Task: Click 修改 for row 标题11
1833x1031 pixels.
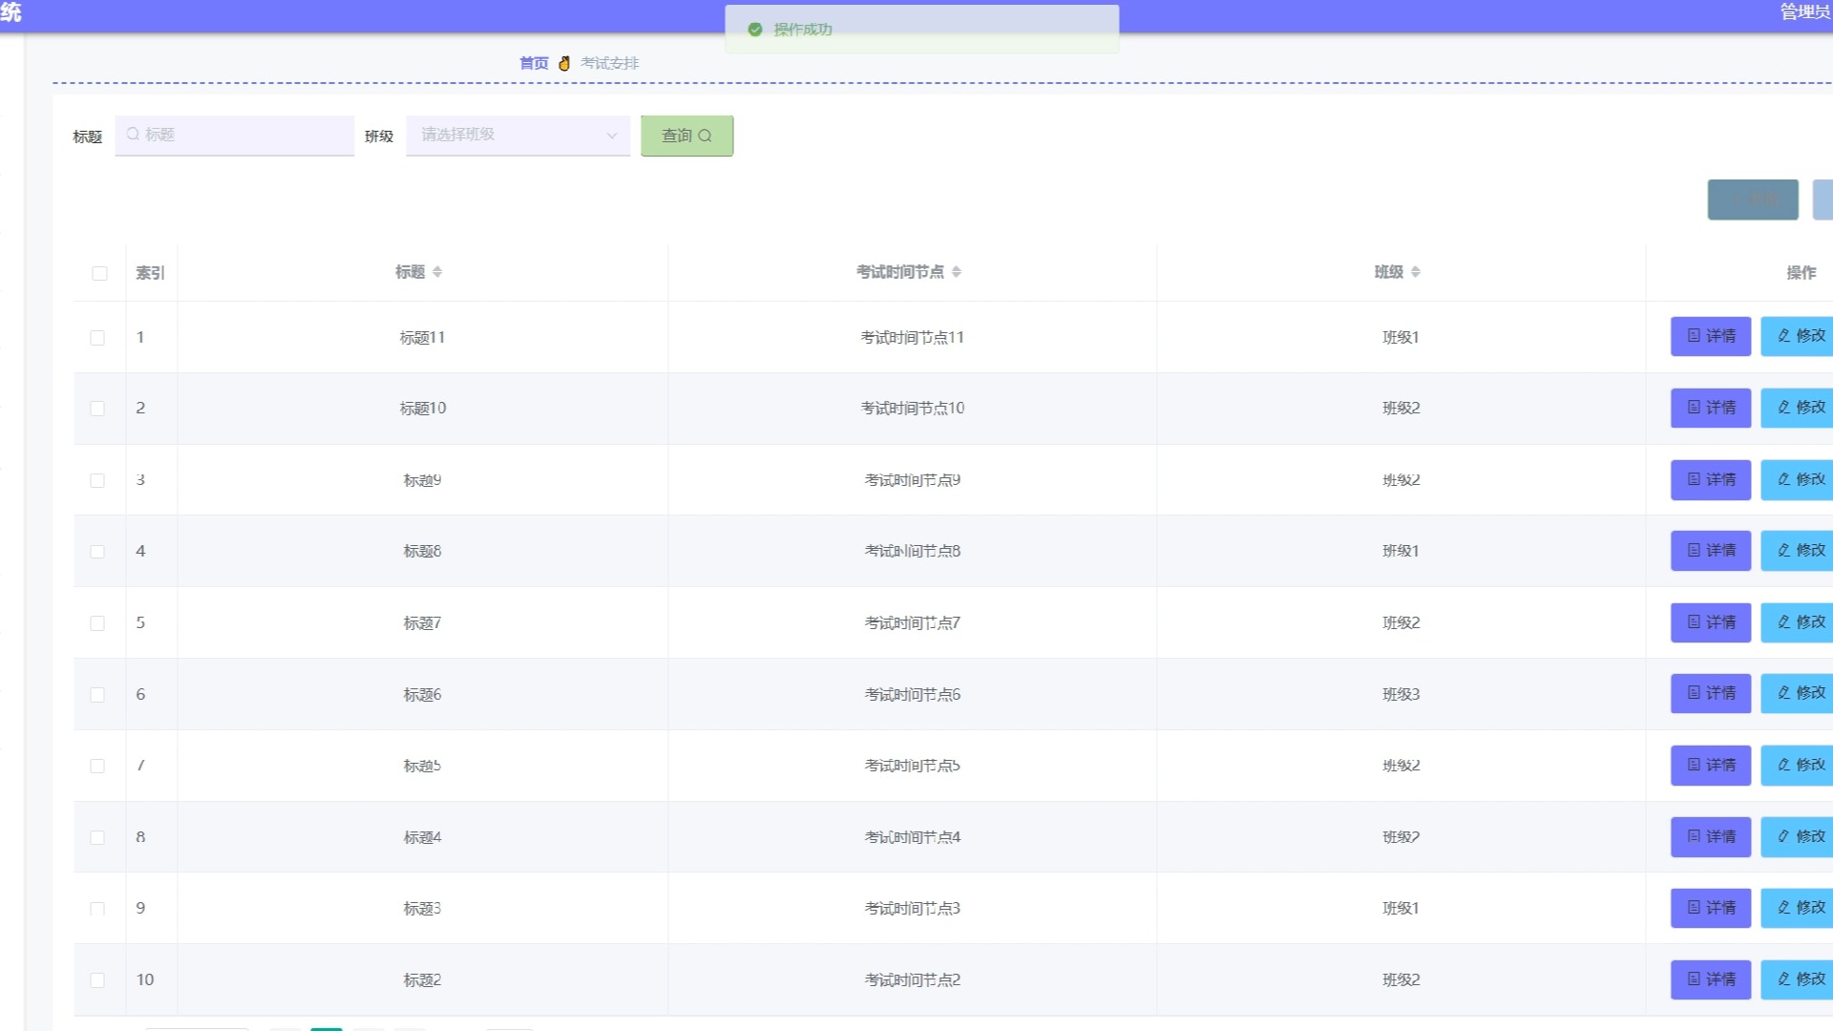Action: (1798, 336)
